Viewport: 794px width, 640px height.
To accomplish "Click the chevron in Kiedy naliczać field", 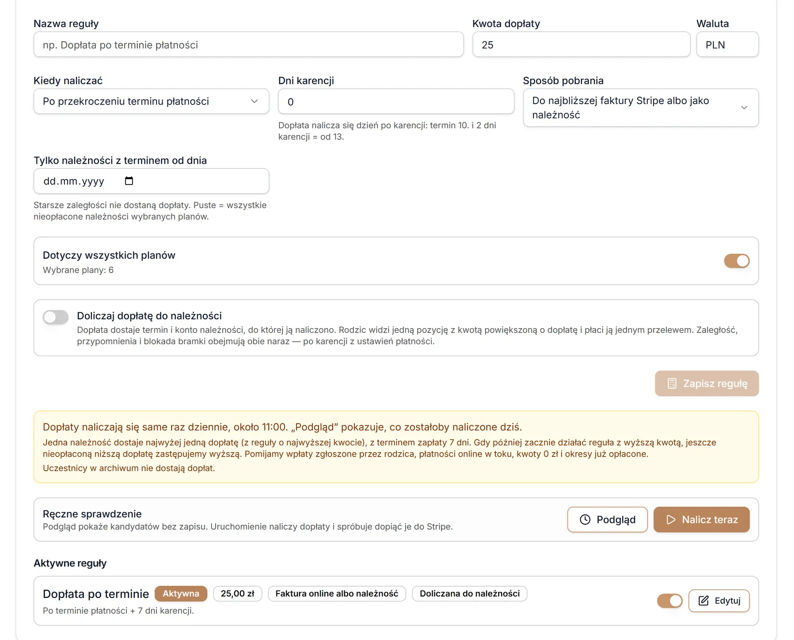I will pyautogui.click(x=254, y=101).
